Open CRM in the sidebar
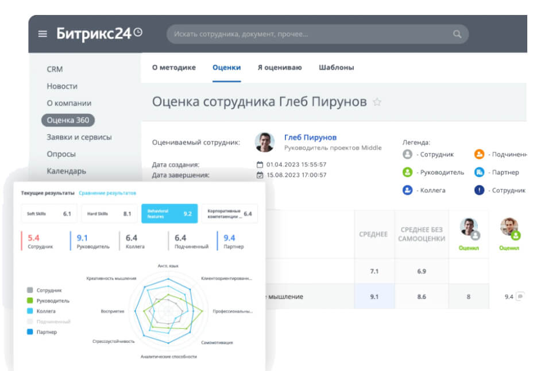Image resolution: width=556 pixels, height=371 pixels. 55,69
